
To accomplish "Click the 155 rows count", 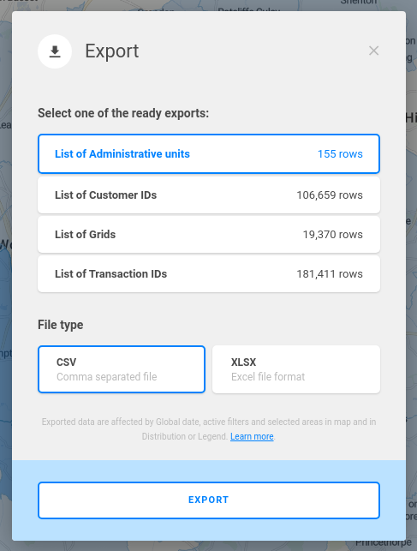I will [340, 154].
